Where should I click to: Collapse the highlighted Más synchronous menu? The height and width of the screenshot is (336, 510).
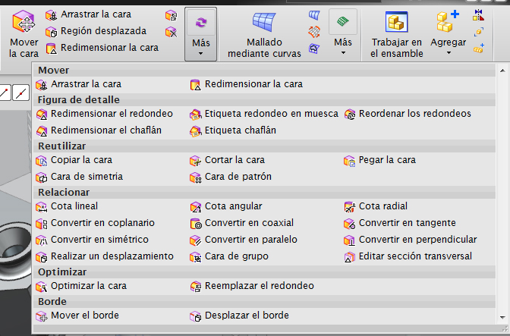click(x=201, y=34)
